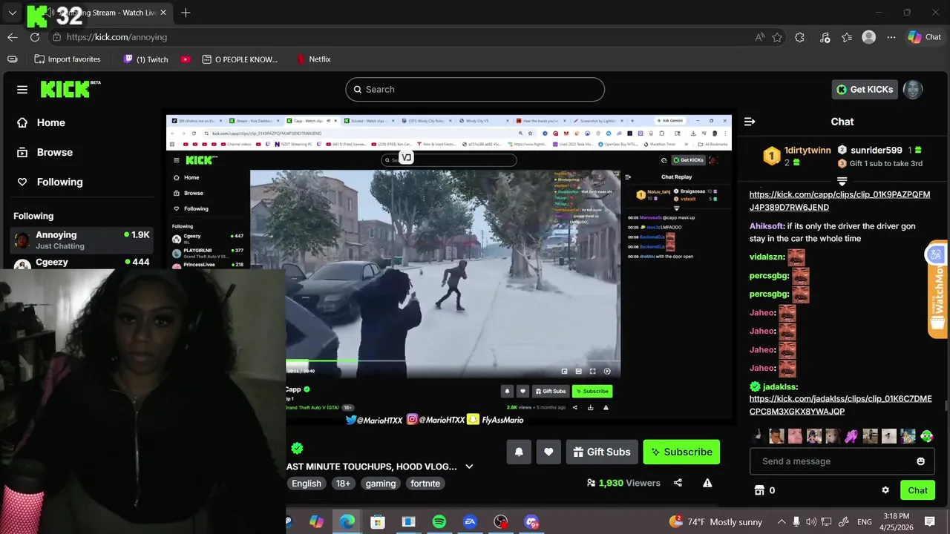Open the Import favorites bookmark
Viewport: 950px width, 534px height.
pyautogui.click(x=68, y=59)
